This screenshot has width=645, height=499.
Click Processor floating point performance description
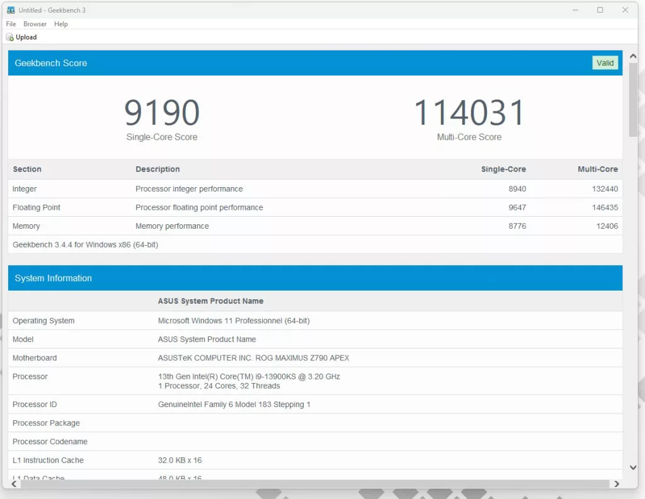(x=199, y=207)
